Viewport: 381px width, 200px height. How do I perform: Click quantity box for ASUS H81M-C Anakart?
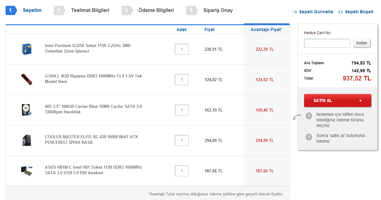[x=182, y=171]
